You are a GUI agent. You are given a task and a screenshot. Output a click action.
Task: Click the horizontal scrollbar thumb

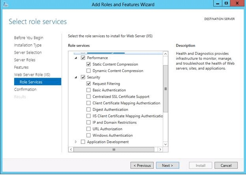click(114, 149)
